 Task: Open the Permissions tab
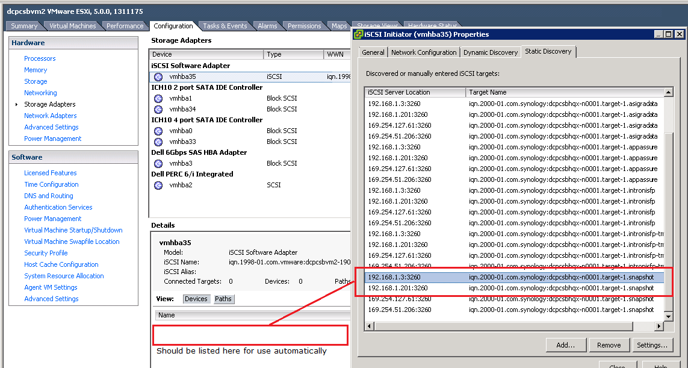click(304, 26)
